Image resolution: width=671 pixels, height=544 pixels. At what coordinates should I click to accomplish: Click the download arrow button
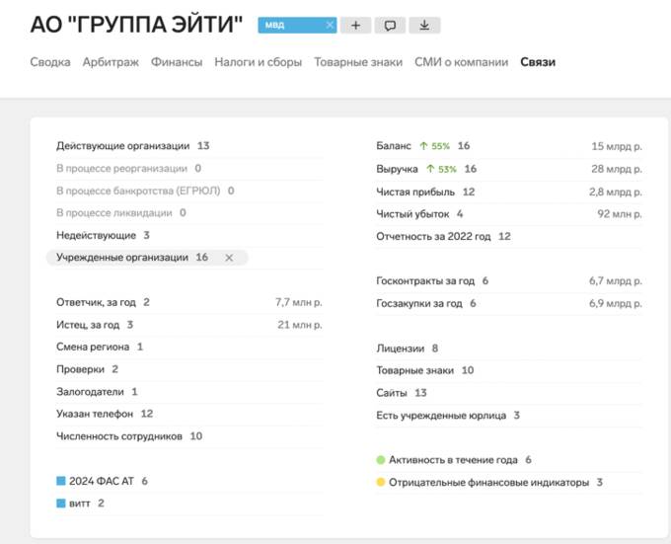click(x=424, y=26)
